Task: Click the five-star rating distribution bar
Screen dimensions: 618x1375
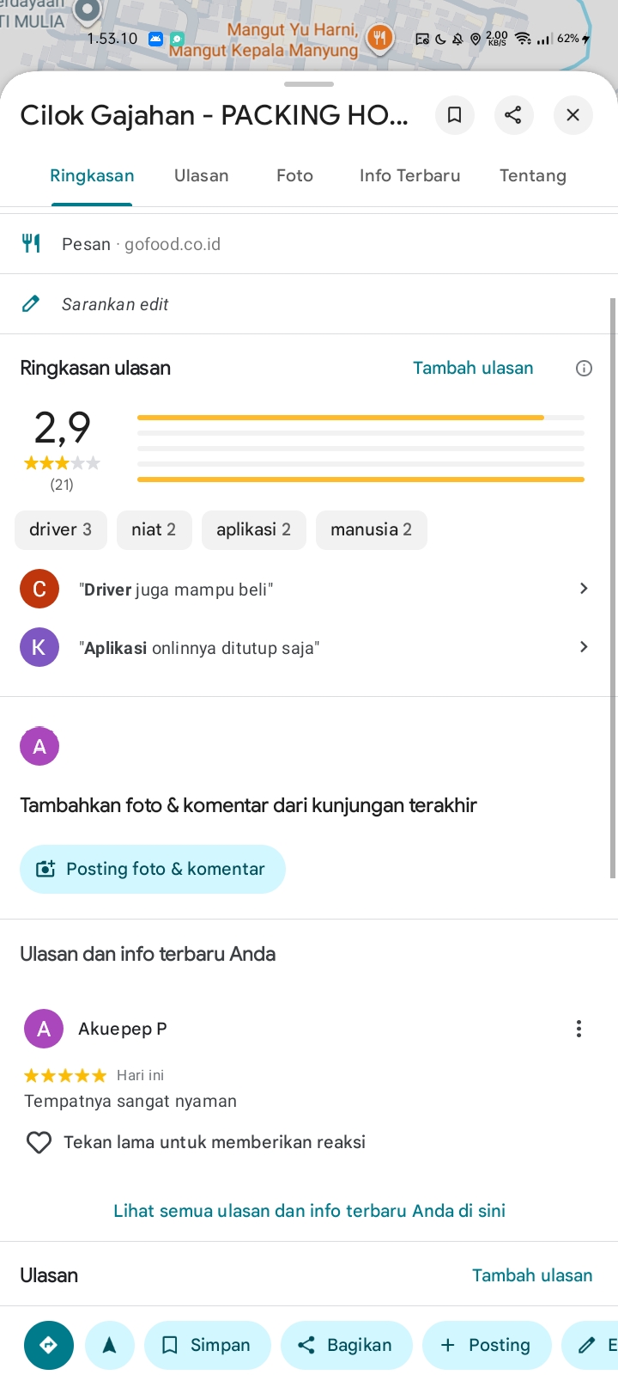Action: [360, 418]
